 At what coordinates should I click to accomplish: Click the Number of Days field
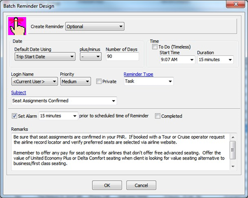point(123,56)
